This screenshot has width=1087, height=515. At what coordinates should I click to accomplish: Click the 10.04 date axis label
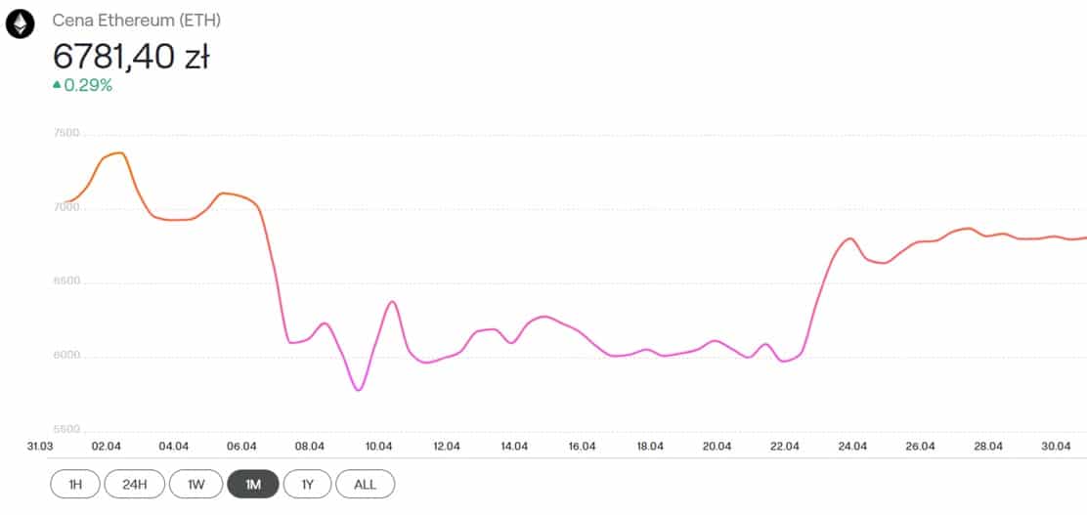pos(378,447)
